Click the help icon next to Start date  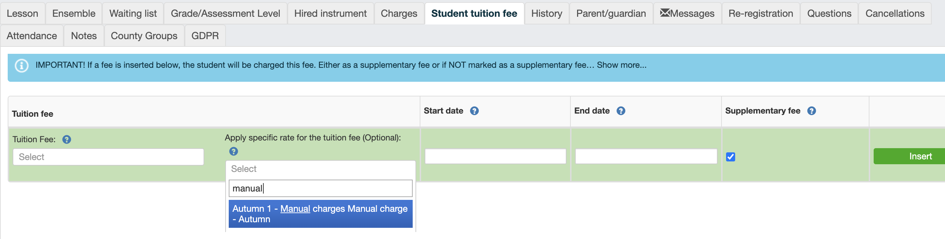click(474, 111)
